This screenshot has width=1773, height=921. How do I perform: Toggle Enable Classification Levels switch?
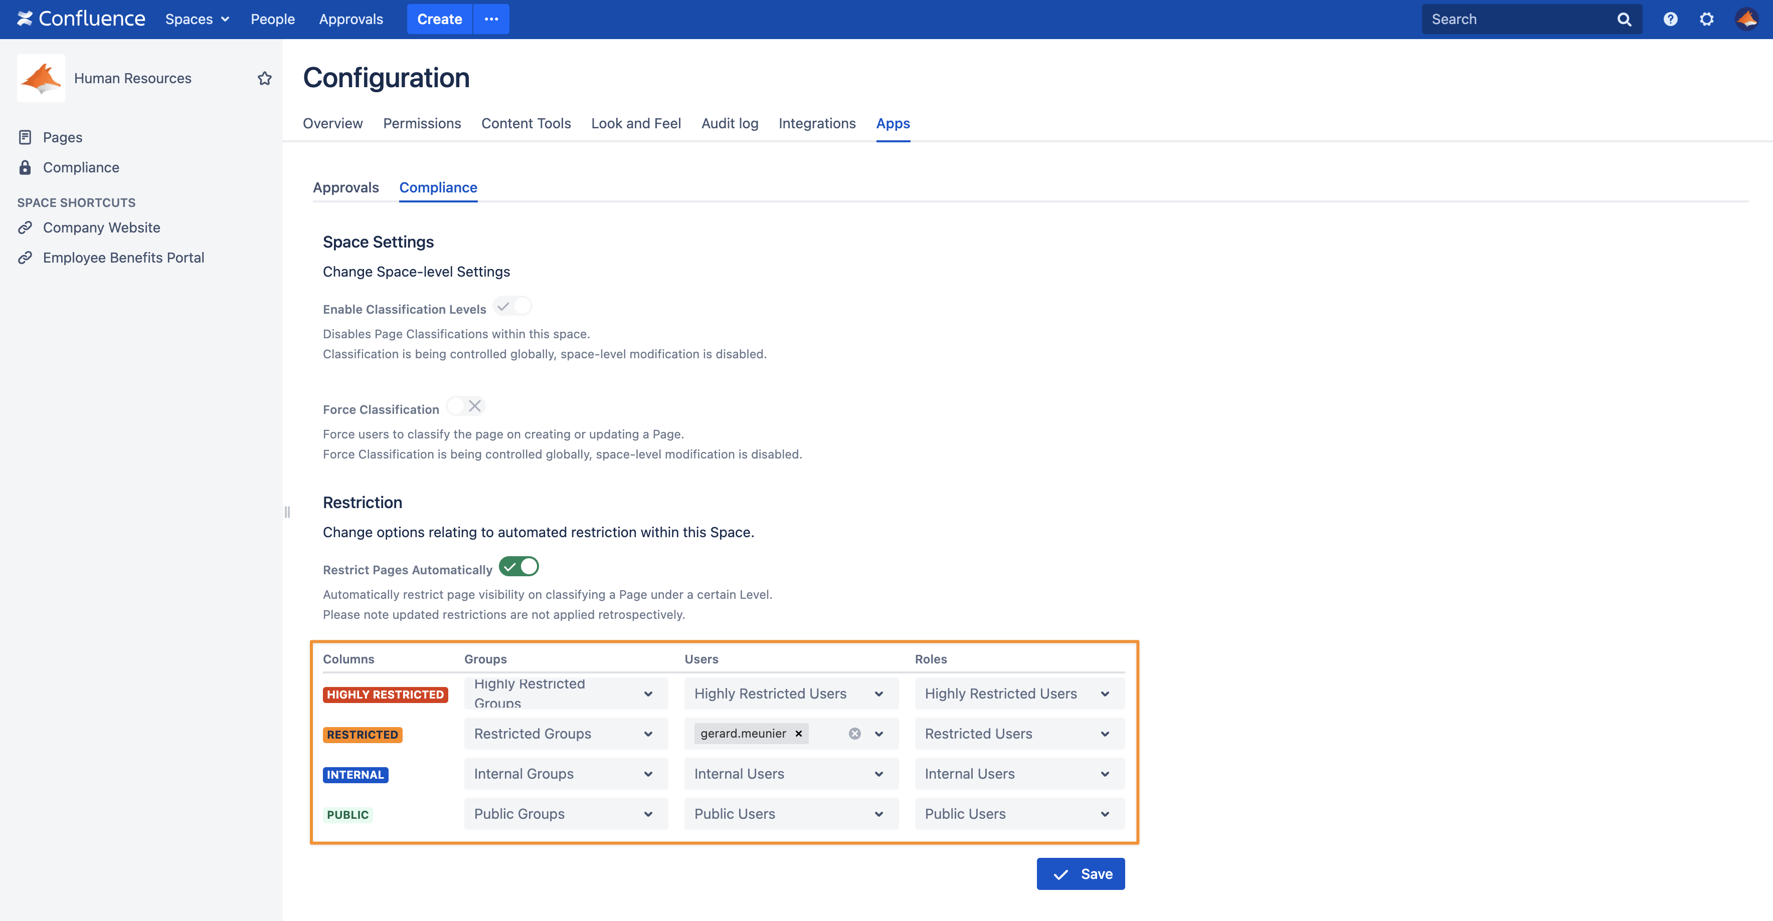click(x=513, y=306)
